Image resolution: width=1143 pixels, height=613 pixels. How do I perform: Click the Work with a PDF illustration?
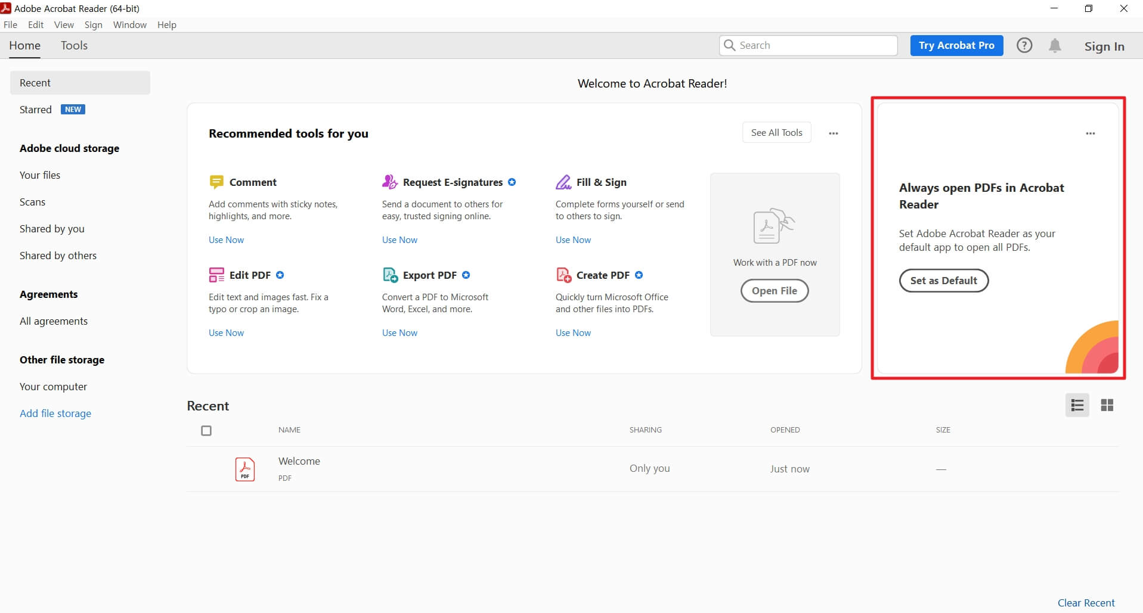click(774, 226)
